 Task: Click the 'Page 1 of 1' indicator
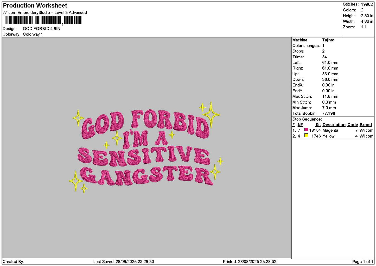click(362, 262)
